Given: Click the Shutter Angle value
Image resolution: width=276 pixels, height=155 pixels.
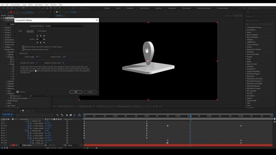Looking at the screenshot, I should (38, 57).
